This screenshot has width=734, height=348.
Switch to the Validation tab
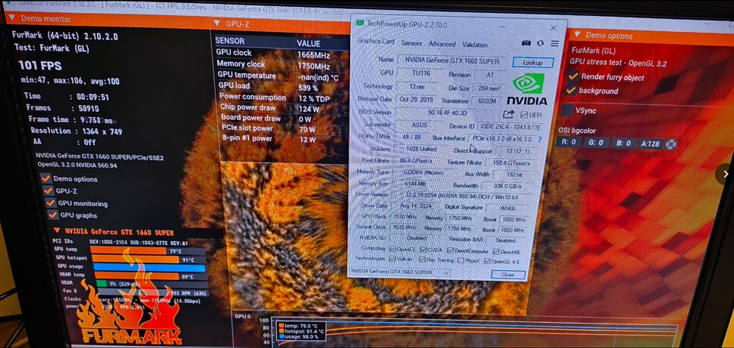475,45
